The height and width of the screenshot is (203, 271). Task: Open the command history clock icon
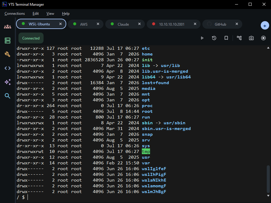[x=214, y=38]
